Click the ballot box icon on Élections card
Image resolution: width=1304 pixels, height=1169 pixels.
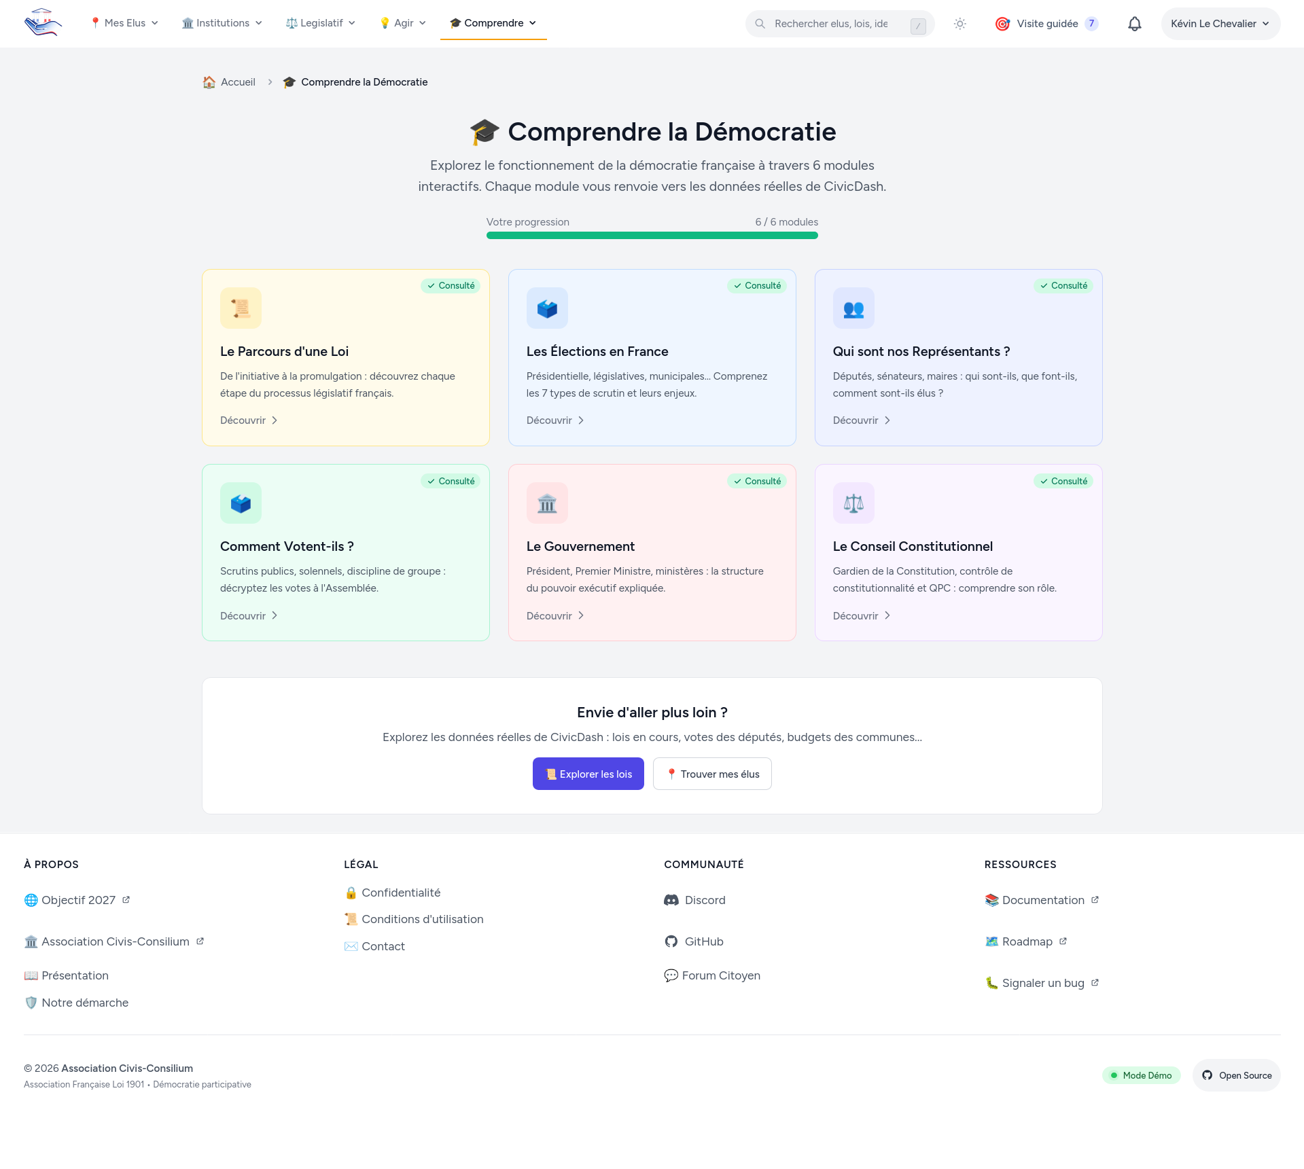[x=547, y=308]
